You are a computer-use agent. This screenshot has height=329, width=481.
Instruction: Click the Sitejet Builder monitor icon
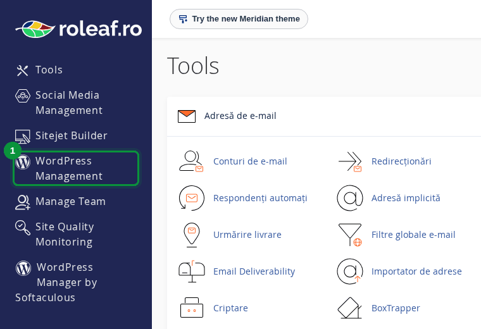pos(23,137)
